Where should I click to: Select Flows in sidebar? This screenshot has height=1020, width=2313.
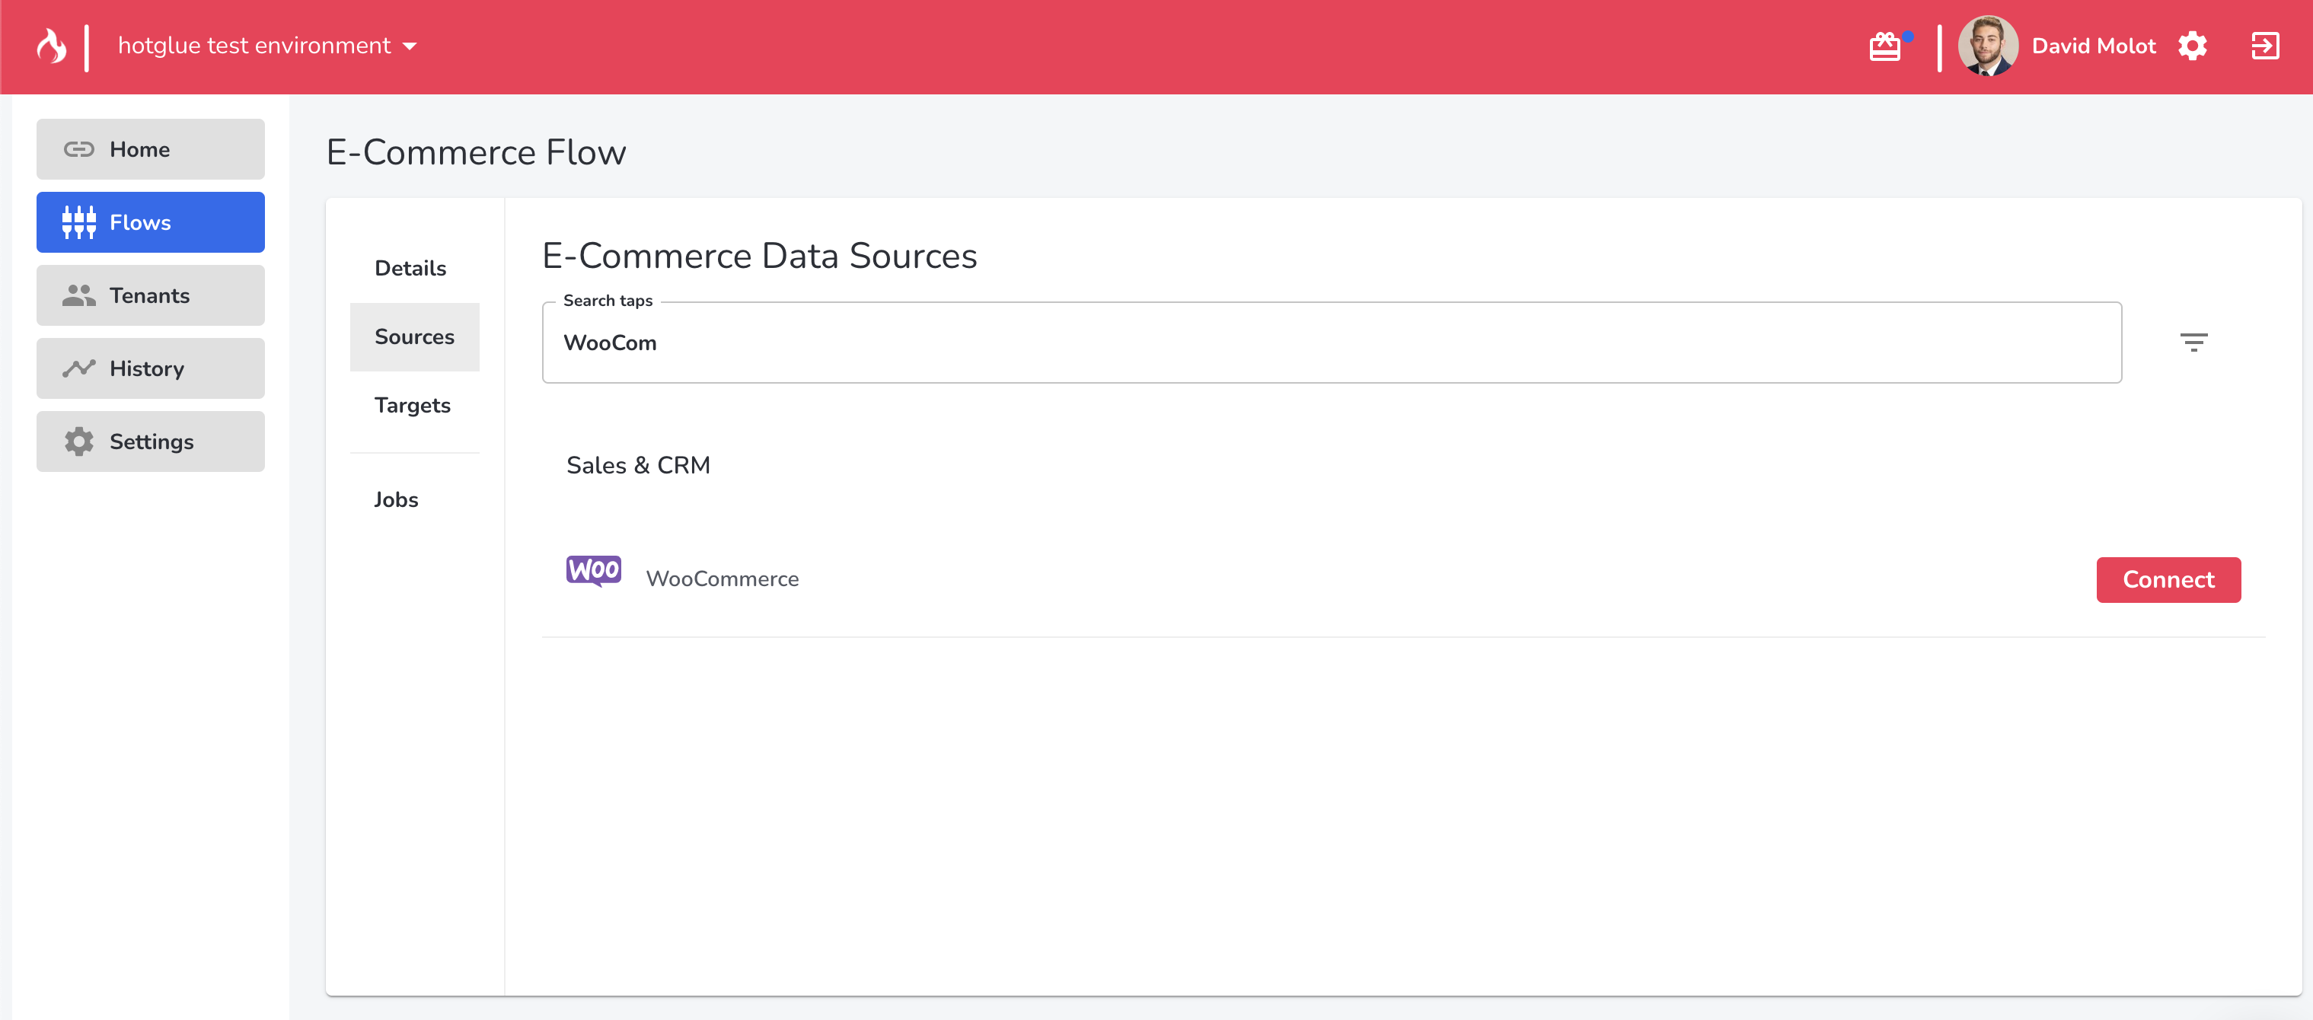150,223
